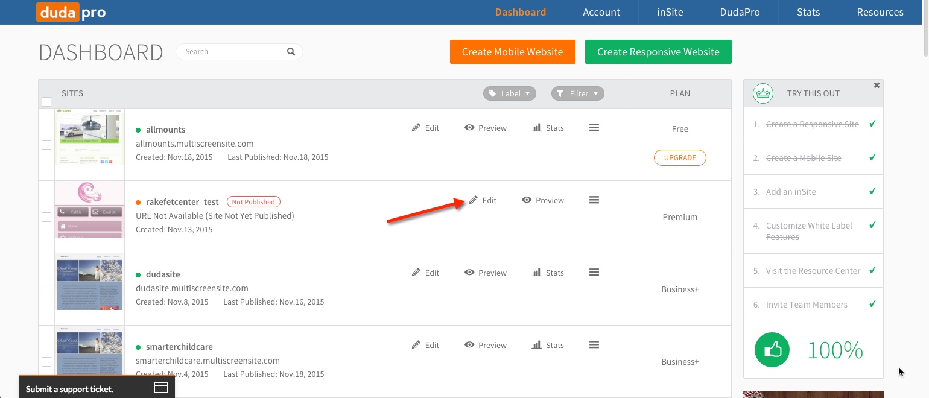Screen dimensions: 929x398
Task: Click the UPGRADE button for allmounts
Action: click(680, 157)
